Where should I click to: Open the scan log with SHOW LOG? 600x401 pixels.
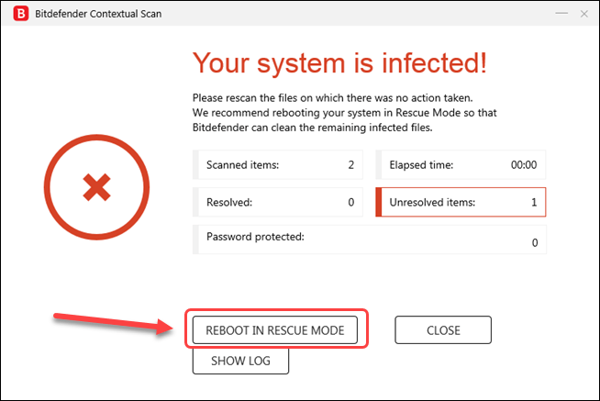[x=240, y=361]
